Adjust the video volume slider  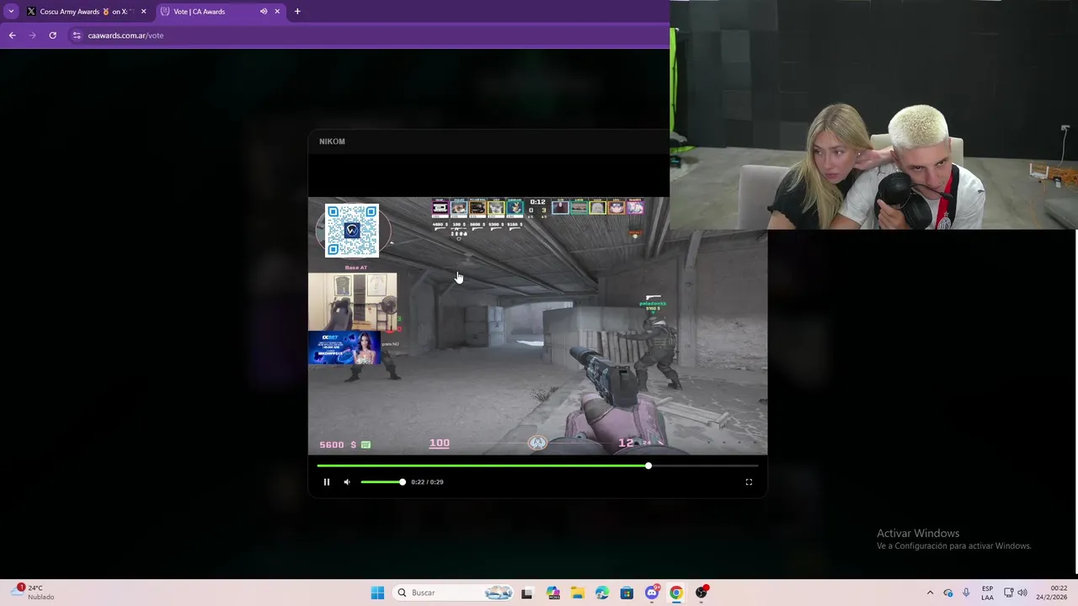(x=382, y=482)
